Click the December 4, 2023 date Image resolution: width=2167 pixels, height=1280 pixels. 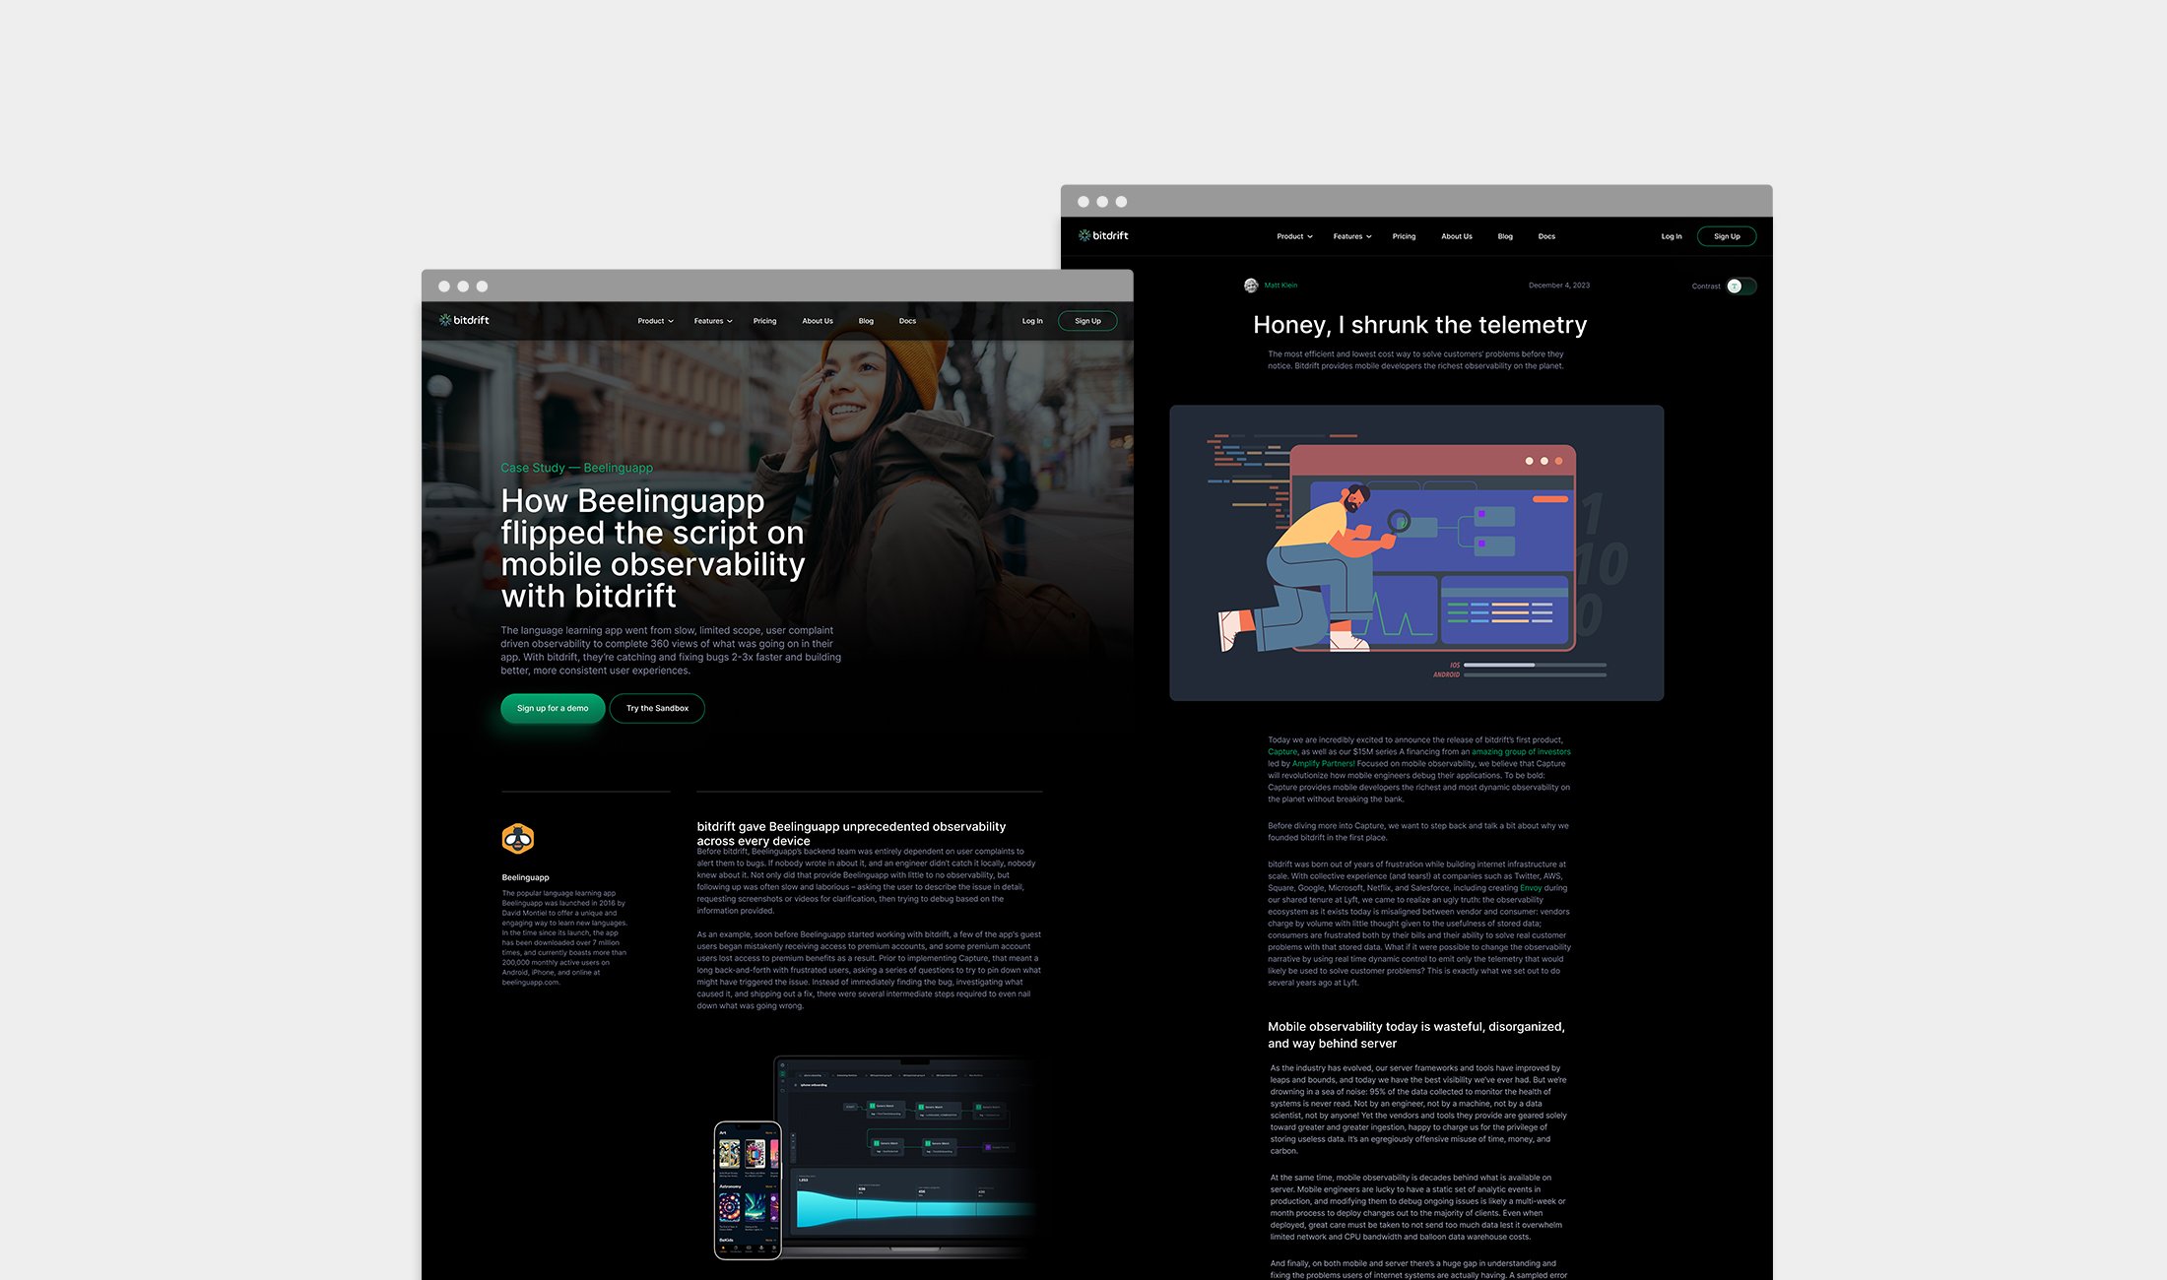click(x=1559, y=286)
